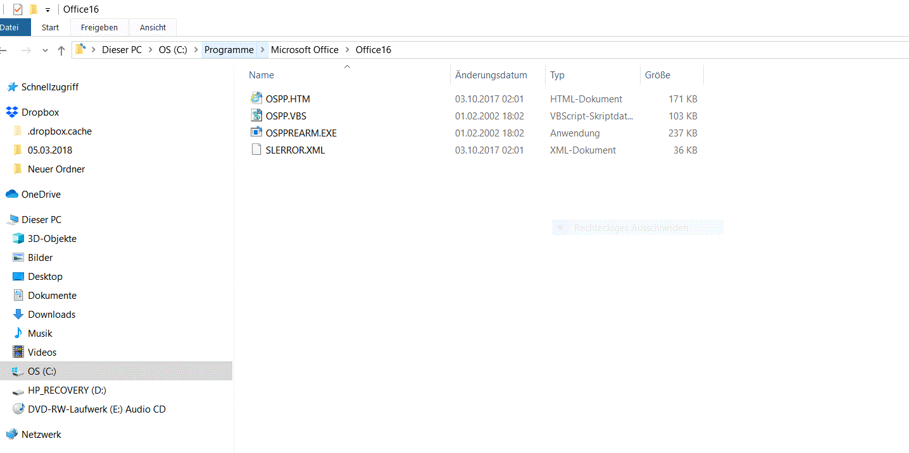The image size is (909, 453).
Task: Click the Schnellzugriff star icon
Action: [12, 87]
